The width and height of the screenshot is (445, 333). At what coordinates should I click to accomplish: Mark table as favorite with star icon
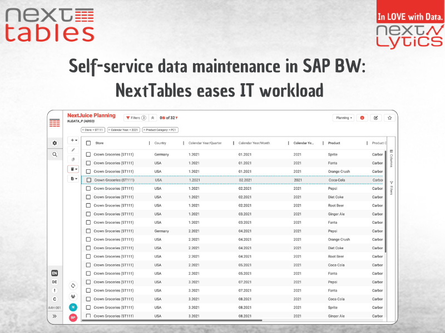389,118
